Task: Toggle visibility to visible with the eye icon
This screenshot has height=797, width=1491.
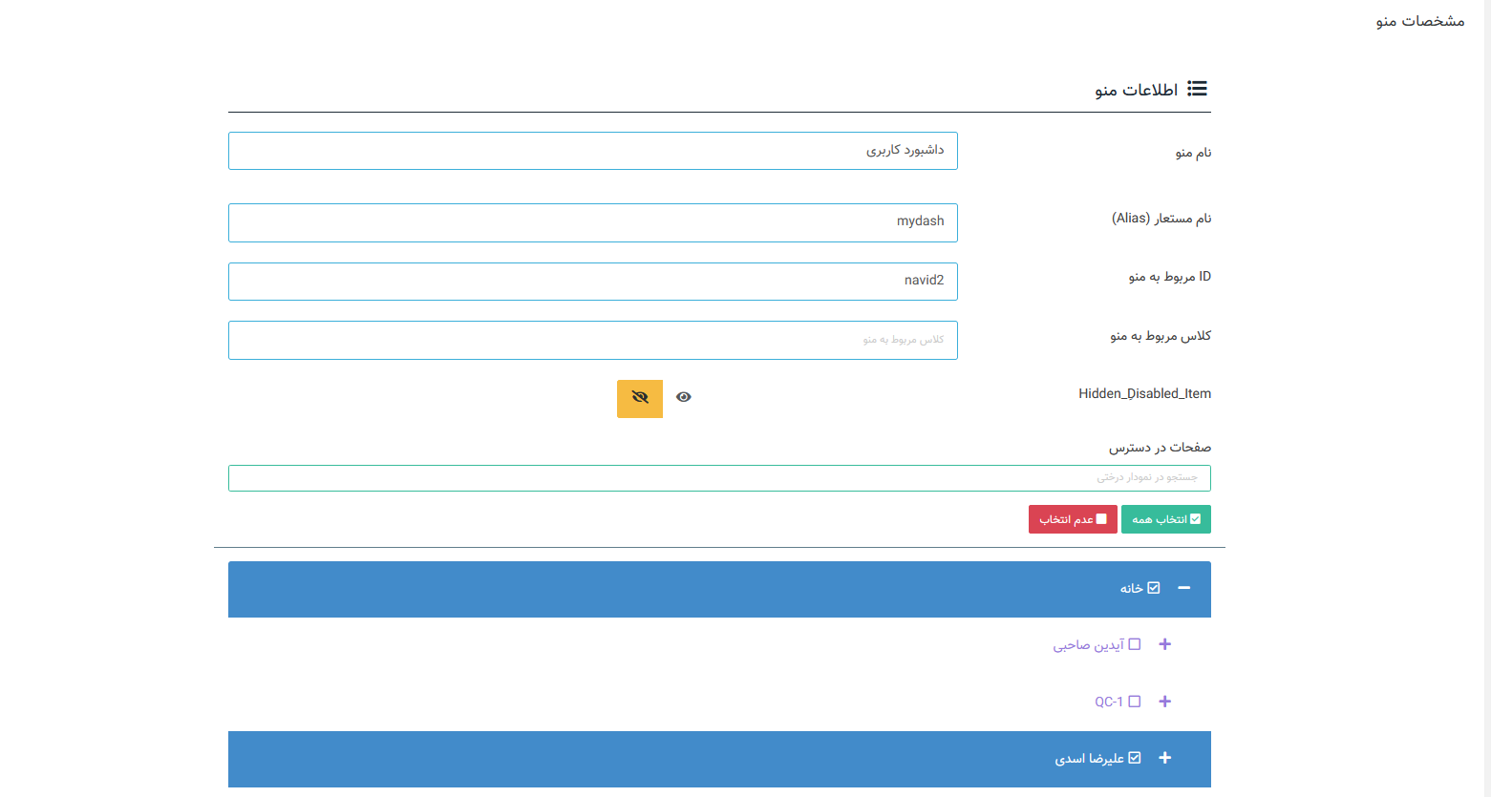Action: click(683, 396)
